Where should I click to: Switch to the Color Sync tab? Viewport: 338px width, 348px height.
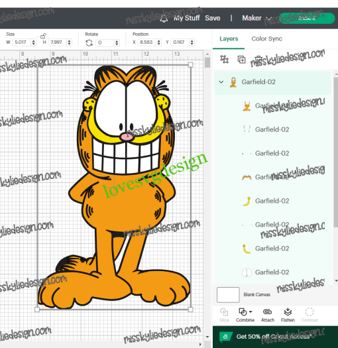tap(267, 39)
